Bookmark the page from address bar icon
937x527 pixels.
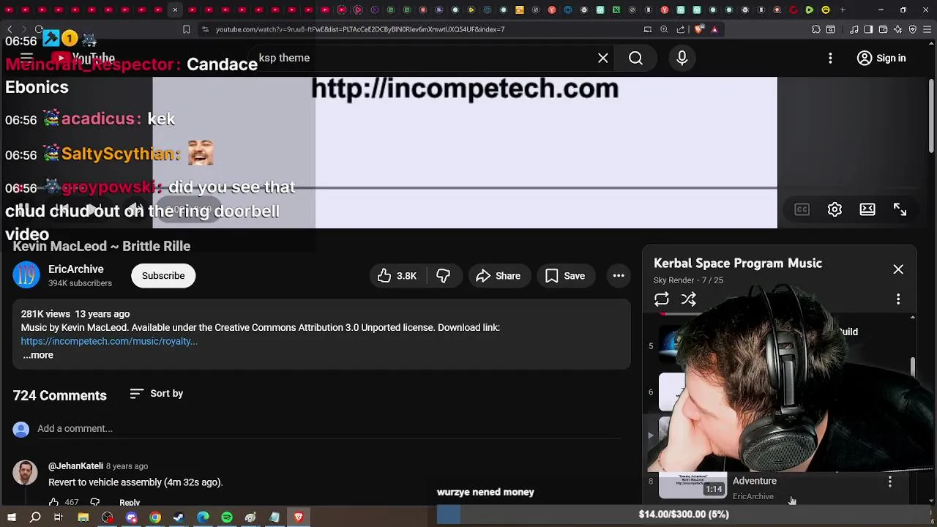tap(186, 29)
